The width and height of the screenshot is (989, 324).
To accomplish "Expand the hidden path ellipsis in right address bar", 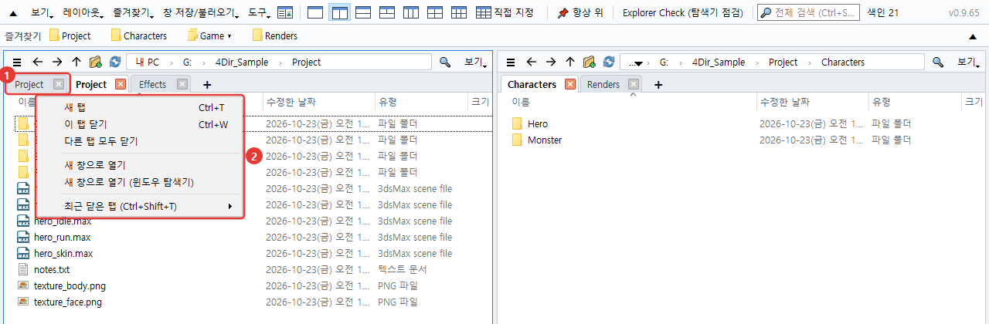I will (636, 62).
